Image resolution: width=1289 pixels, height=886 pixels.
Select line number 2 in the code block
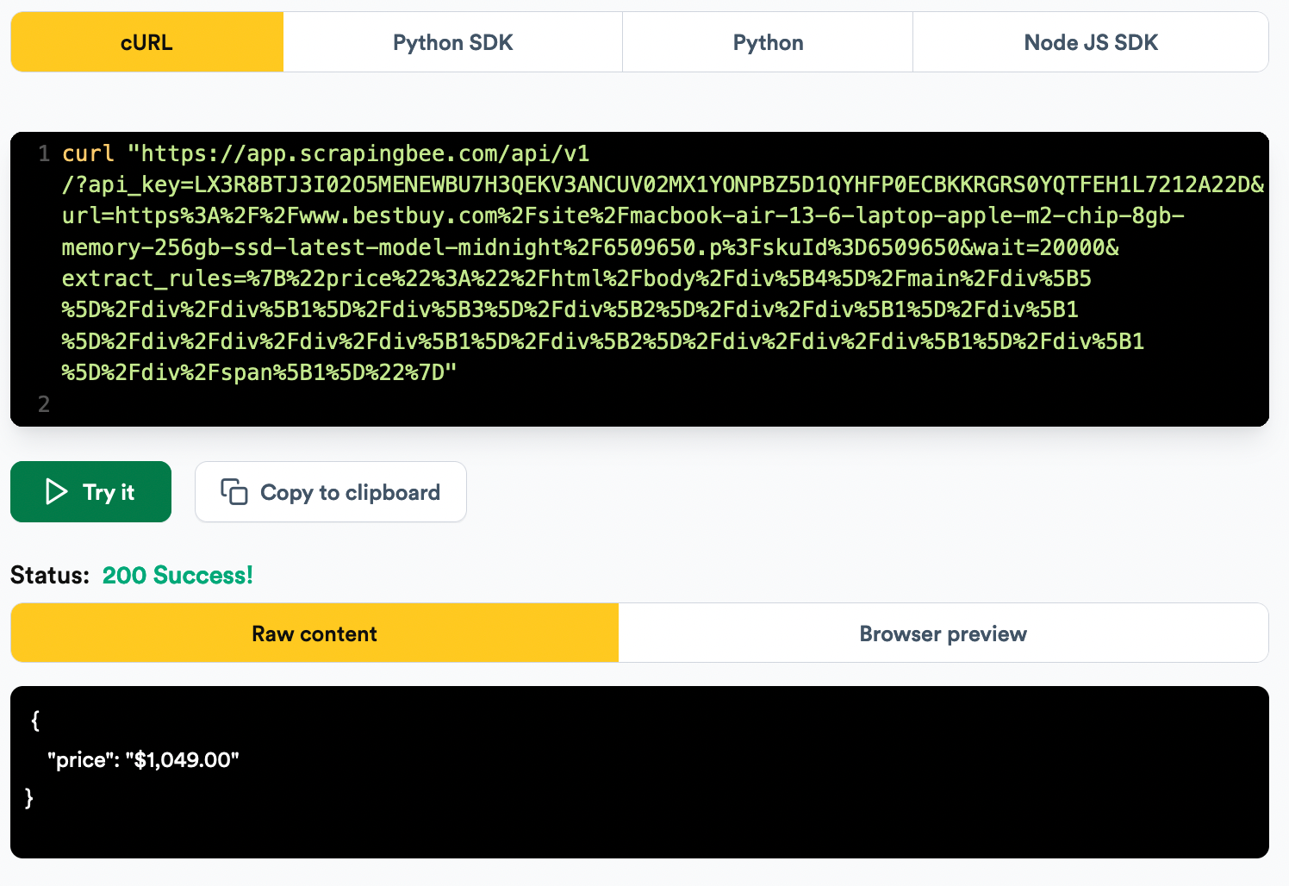[43, 403]
